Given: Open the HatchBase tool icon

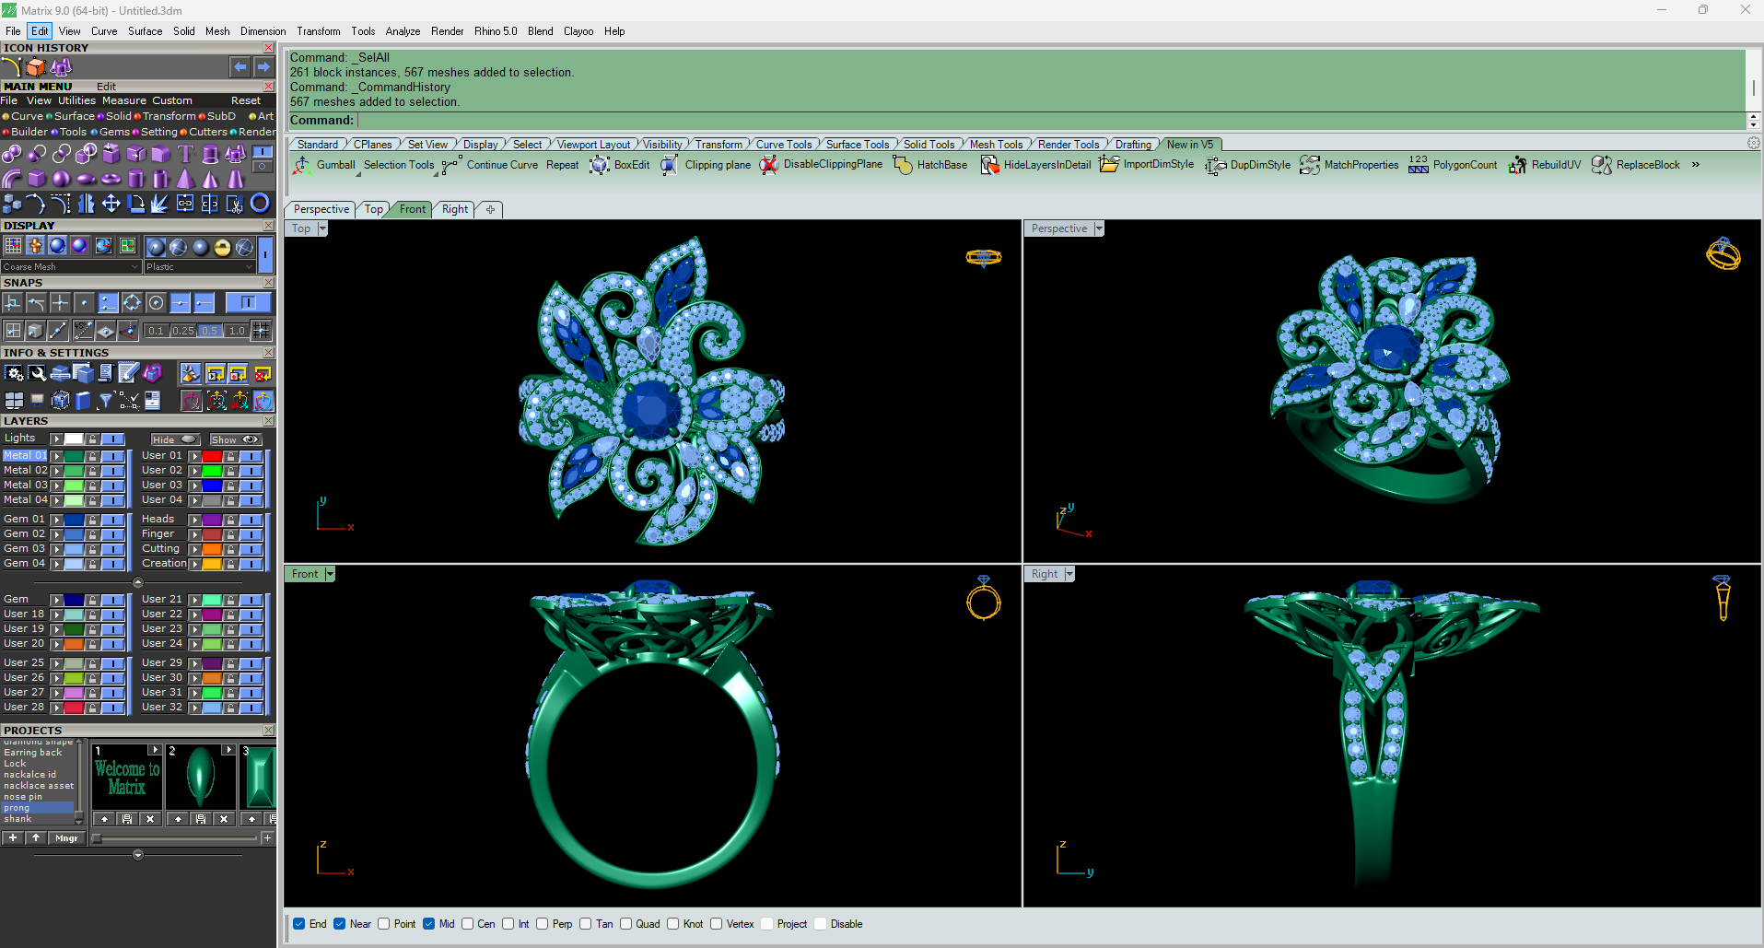Looking at the screenshot, I should pos(903,165).
